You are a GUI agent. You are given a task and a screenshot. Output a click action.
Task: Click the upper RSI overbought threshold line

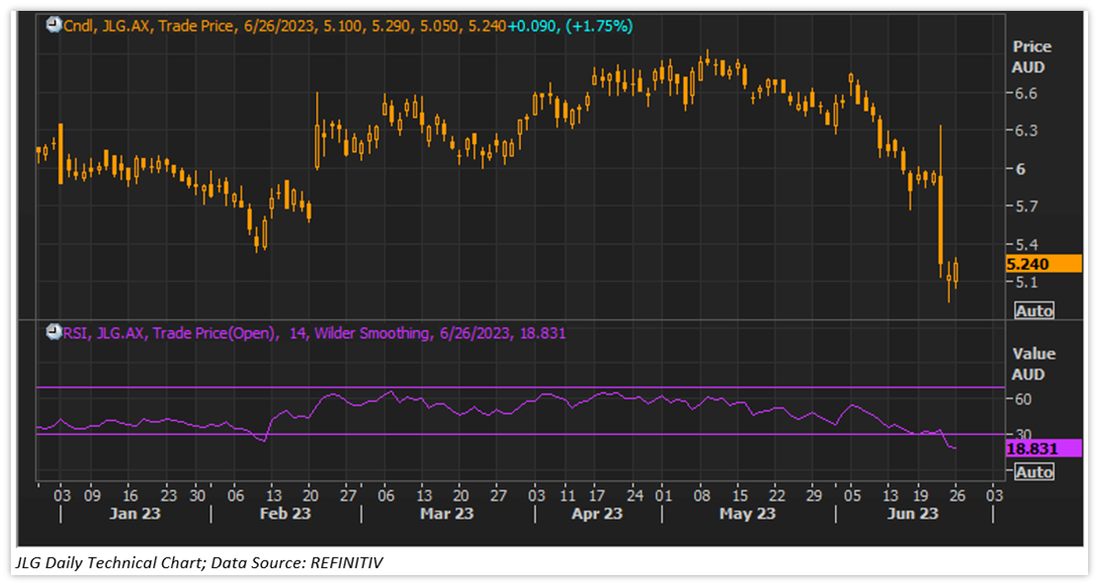[x=494, y=387]
